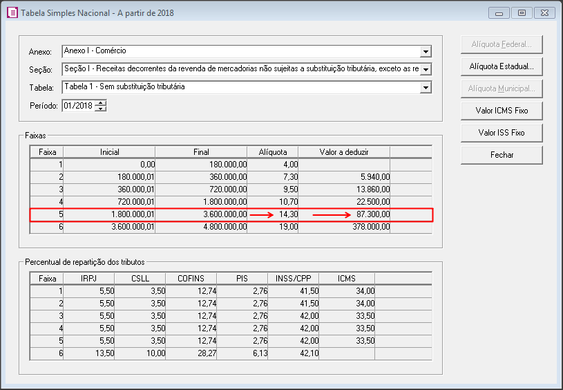Select deduction value 87.300,00
The image size is (563, 390).
tap(344, 214)
